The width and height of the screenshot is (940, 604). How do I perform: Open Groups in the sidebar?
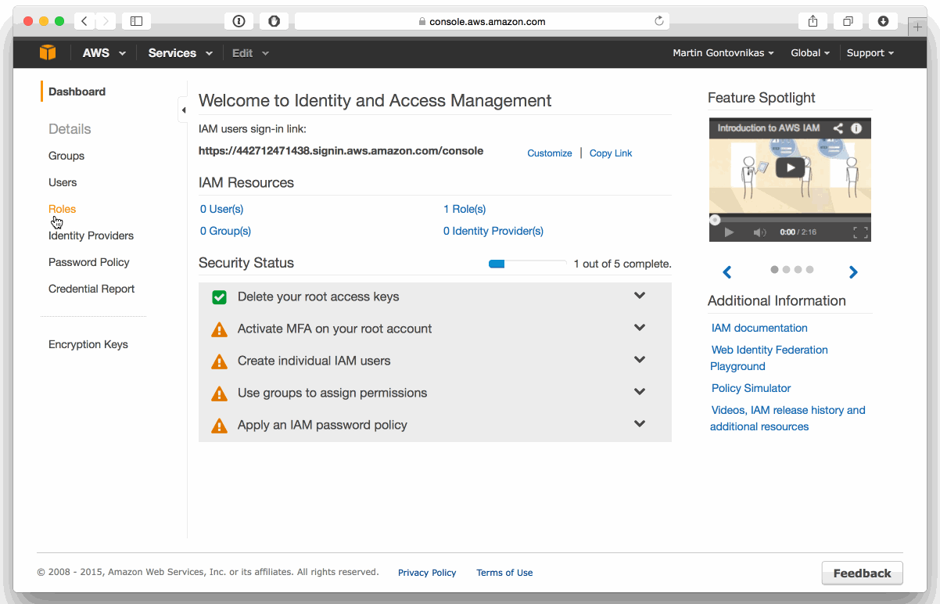[x=66, y=156]
